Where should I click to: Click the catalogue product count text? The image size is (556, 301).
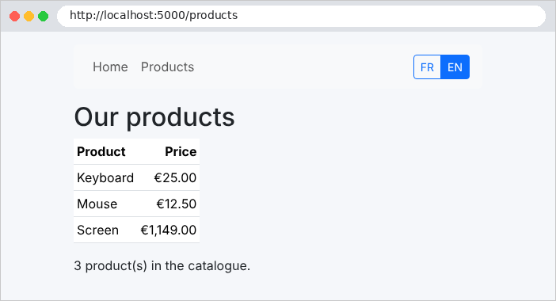(x=162, y=266)
